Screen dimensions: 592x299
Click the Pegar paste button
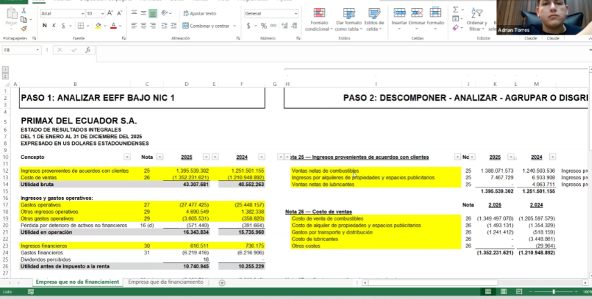(11, 18)
